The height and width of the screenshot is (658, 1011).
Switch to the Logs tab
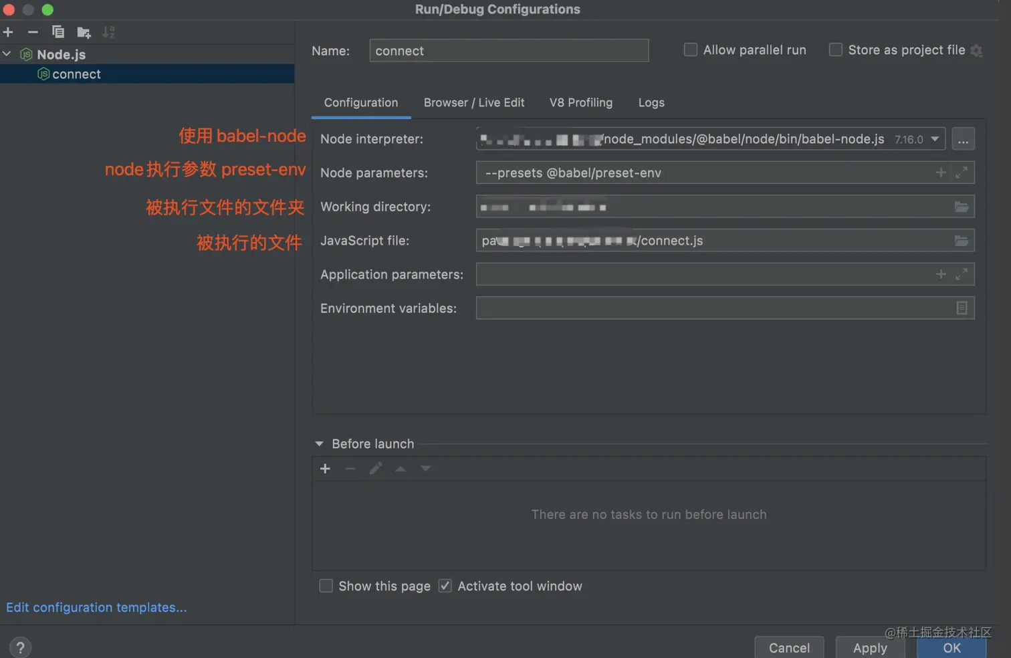pos(651,103)
